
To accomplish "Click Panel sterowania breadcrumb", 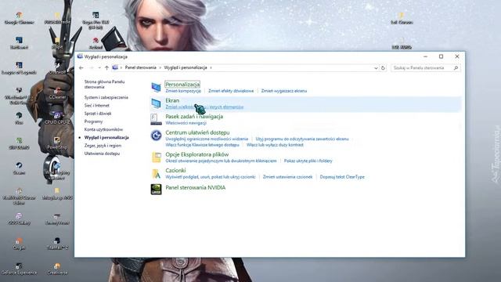I will coord(141,67).
